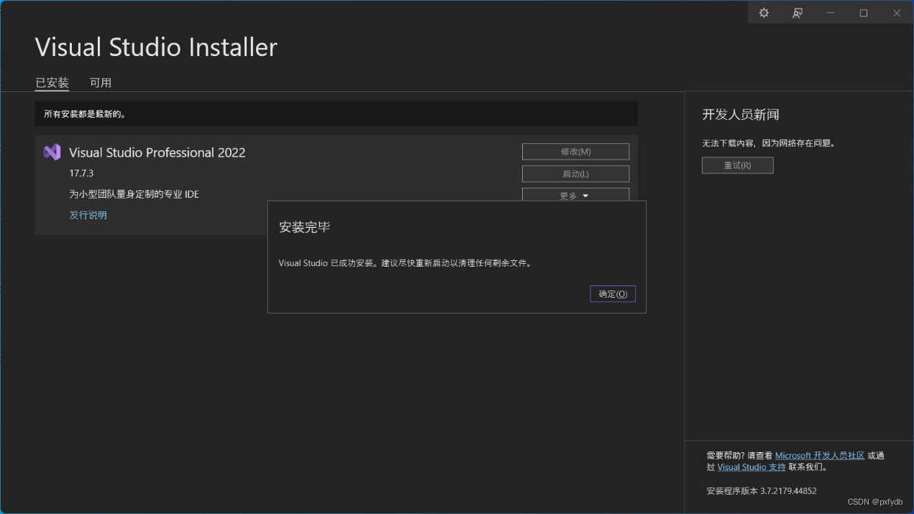Click the Visual Studio Professional 2022 purple logo
Screen dimensions: 914x514
[51, 152]
